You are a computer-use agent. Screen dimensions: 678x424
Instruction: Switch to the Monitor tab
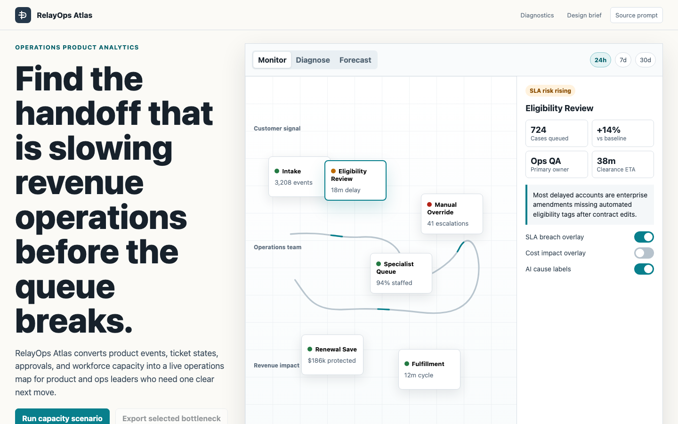click(272, 60)
